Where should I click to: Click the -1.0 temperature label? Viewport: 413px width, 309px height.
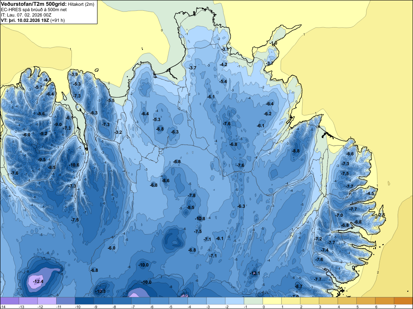[x=274, y=43]
